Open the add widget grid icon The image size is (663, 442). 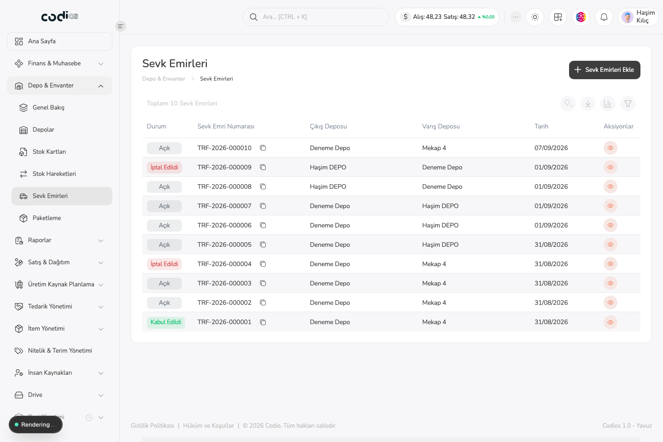pyautogui.click(x=558, y=17)
